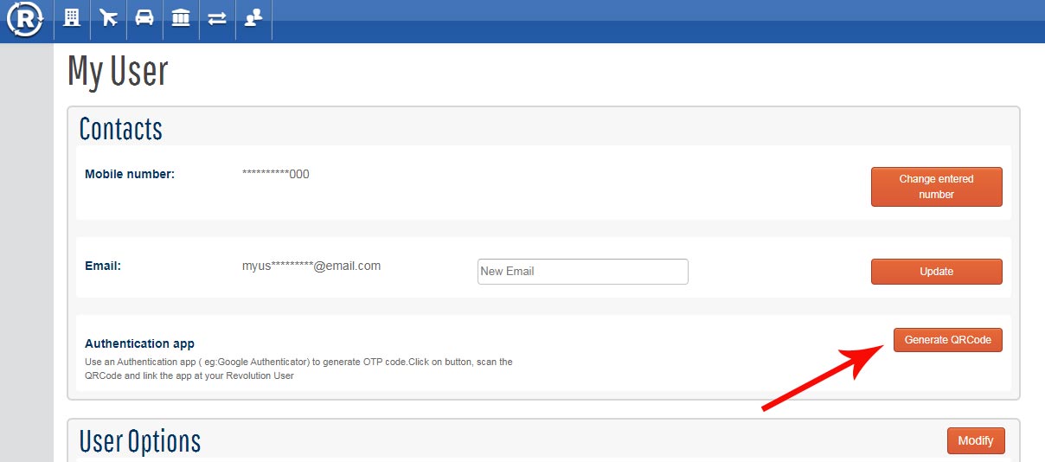
Task: Click the Contacts section heading
Action: tap(120, 129)
